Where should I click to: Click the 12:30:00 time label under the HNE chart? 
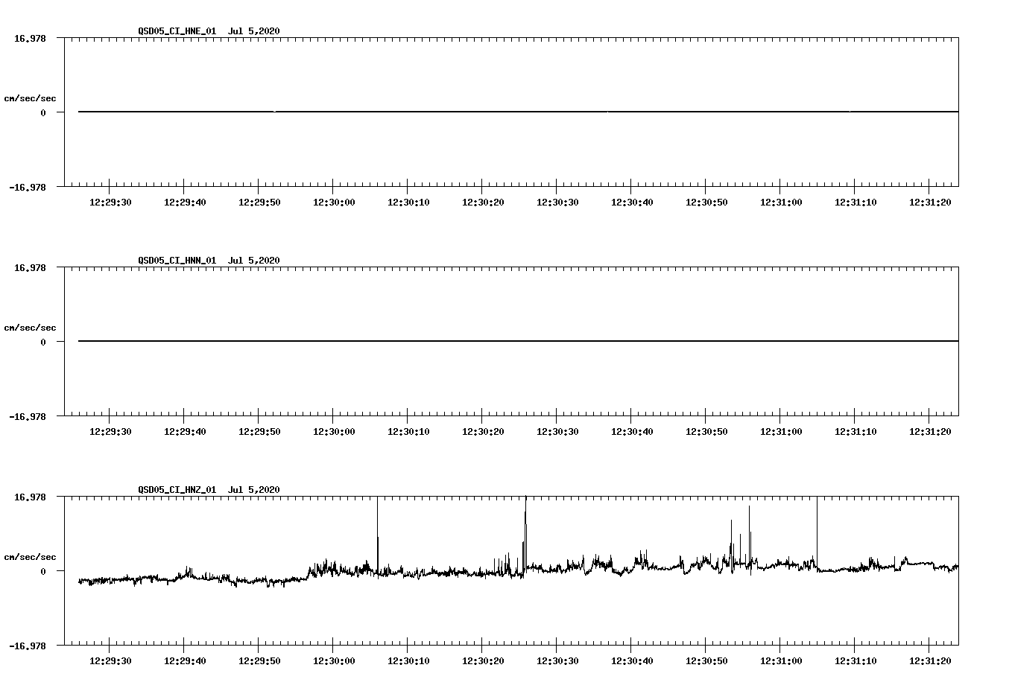(334, 203)
